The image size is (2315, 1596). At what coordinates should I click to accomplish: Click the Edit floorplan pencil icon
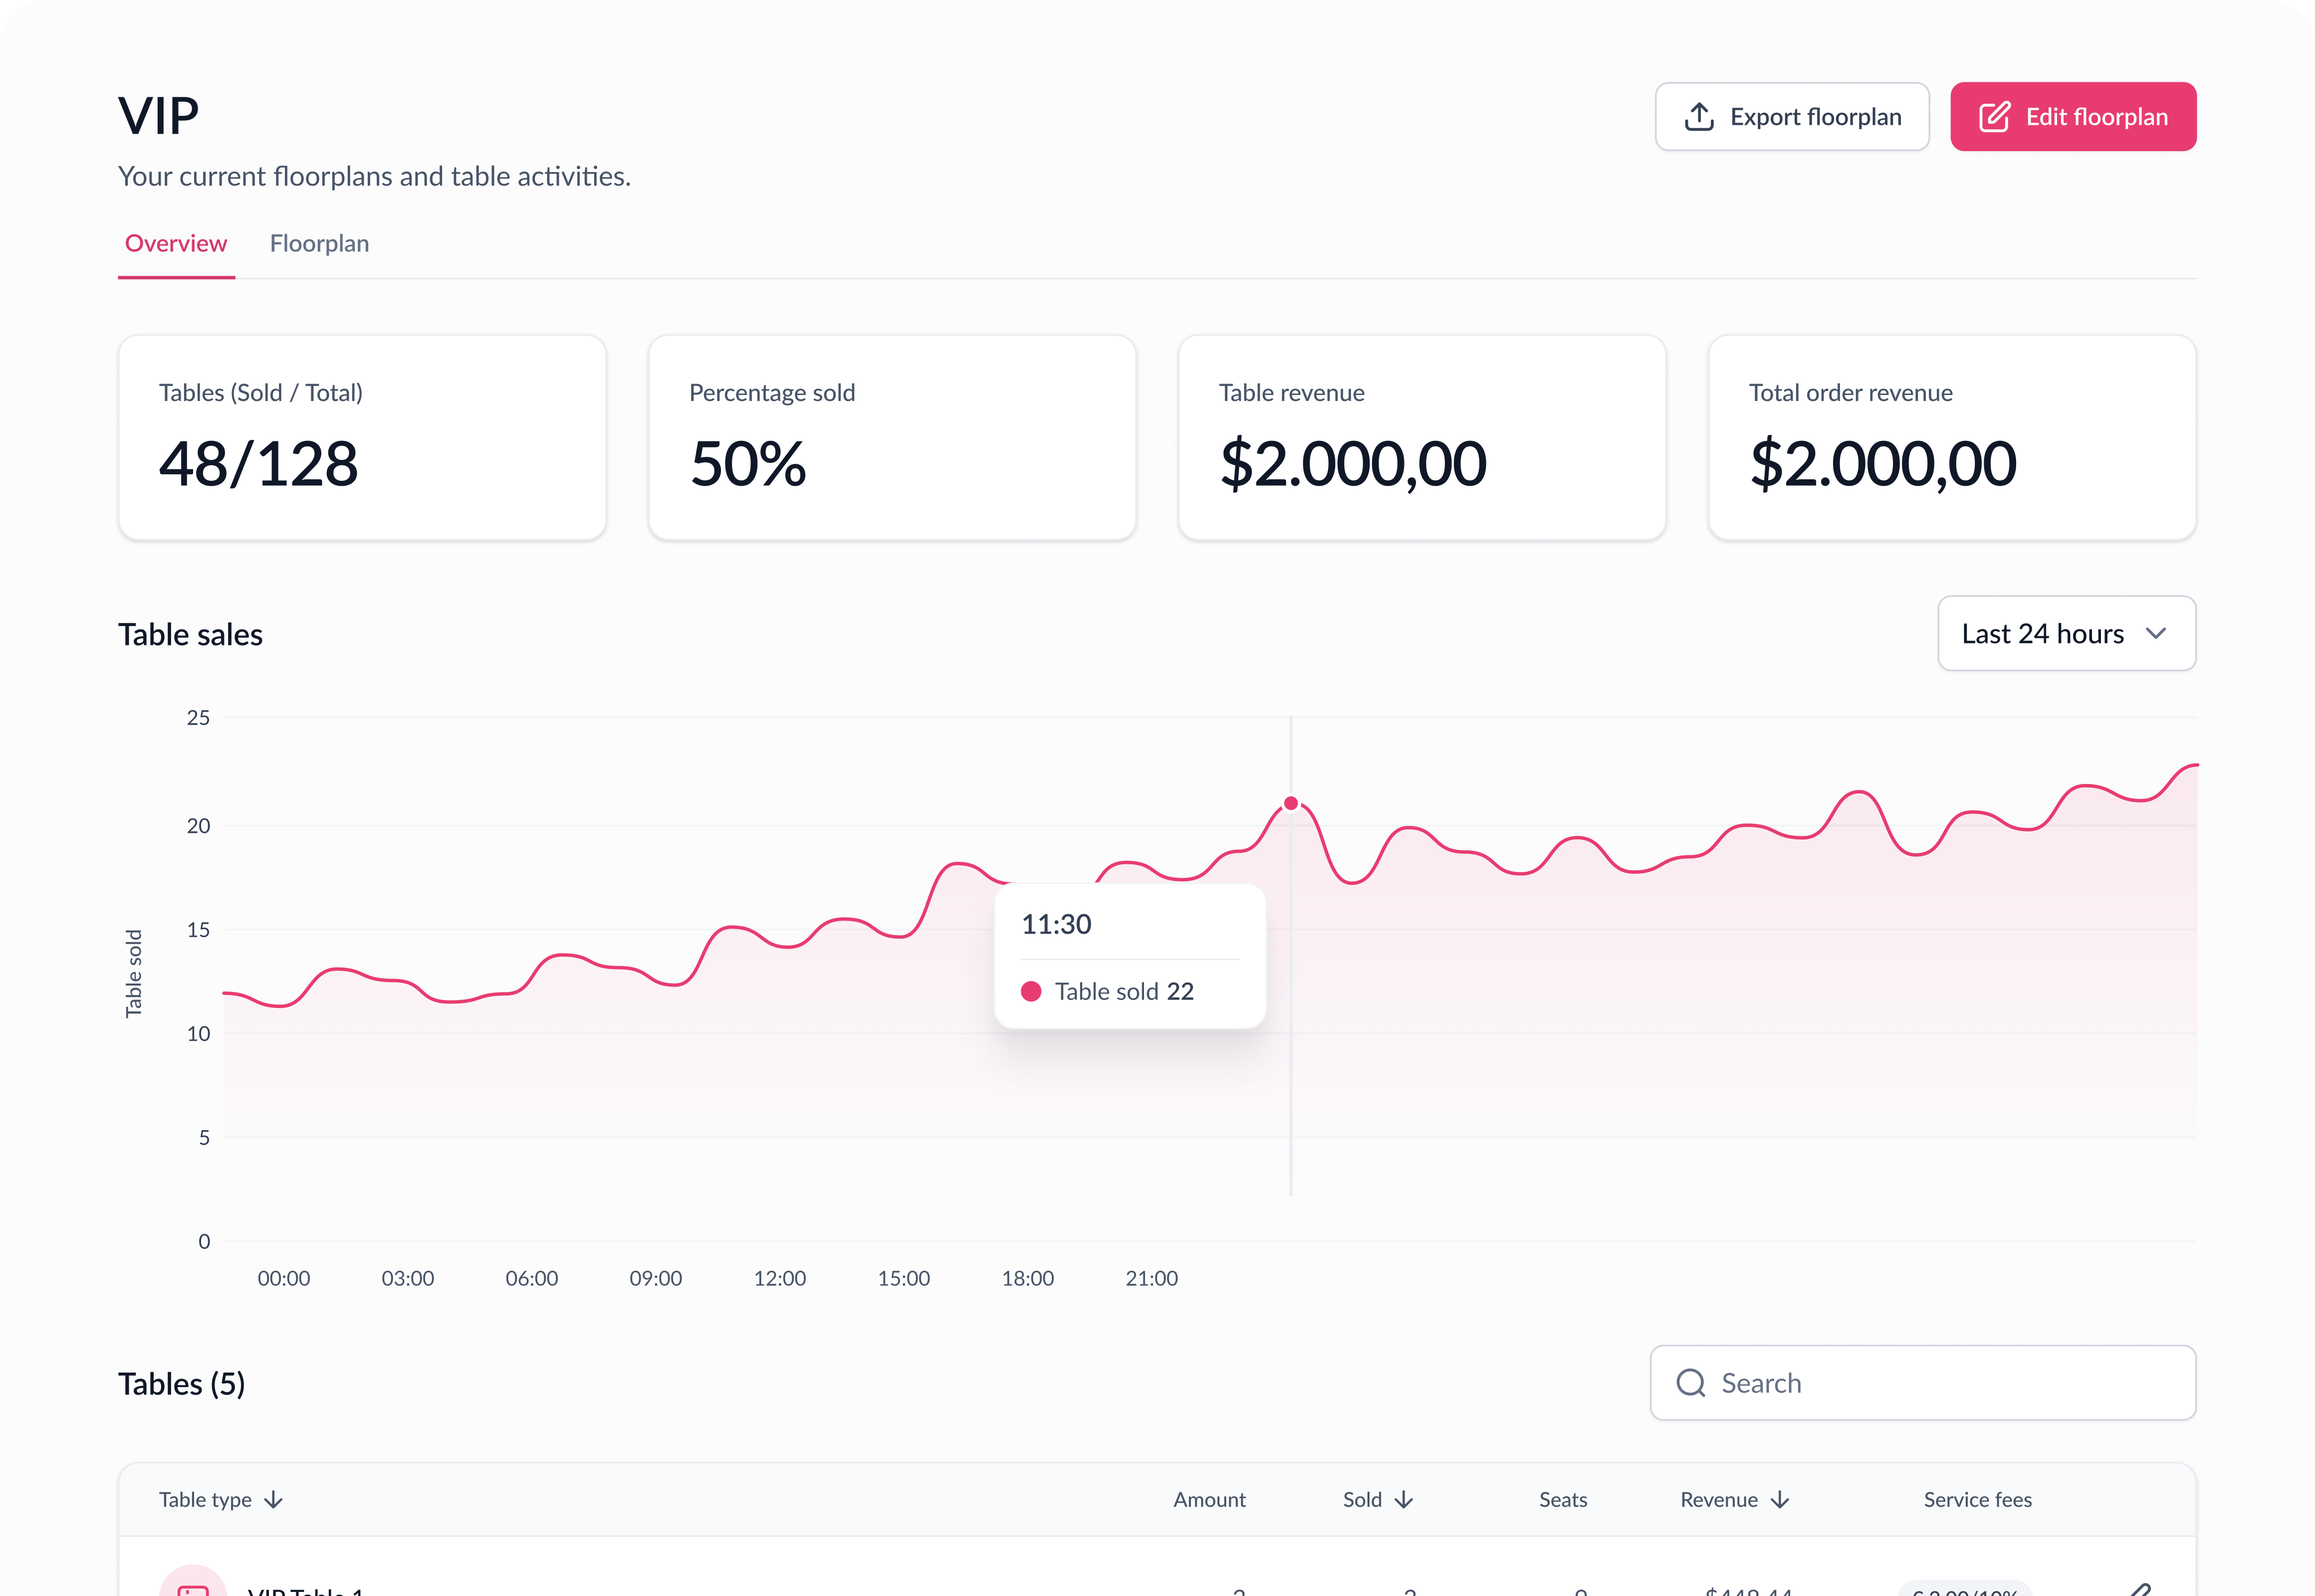(x=1994, y=117)
